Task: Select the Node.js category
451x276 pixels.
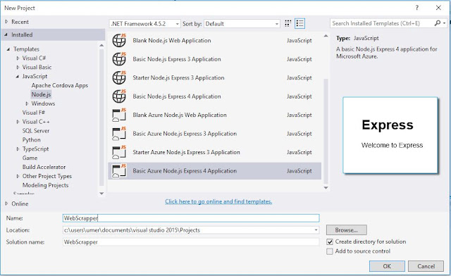Action: pos(41,94)
